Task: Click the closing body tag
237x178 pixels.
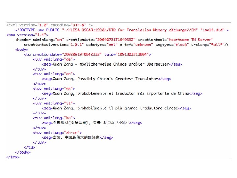Action: point(23,152)
